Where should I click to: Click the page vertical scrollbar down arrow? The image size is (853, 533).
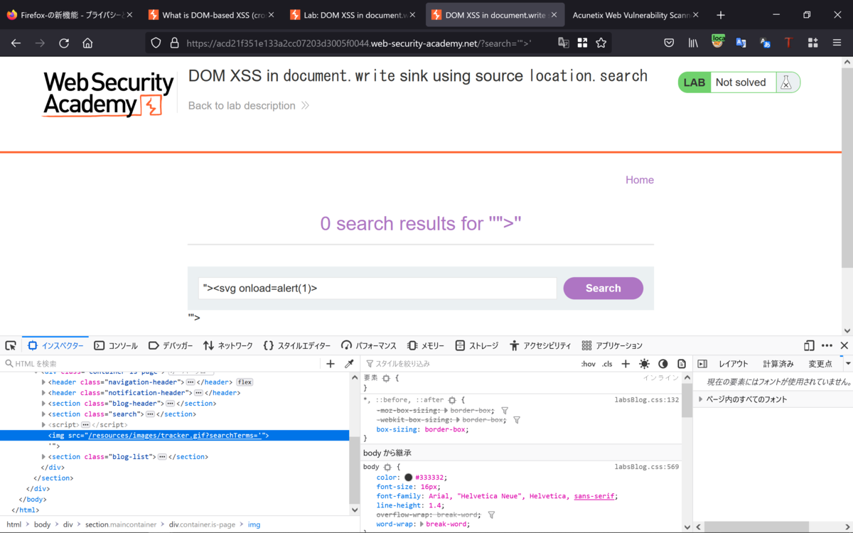click(x=847, y=330)
